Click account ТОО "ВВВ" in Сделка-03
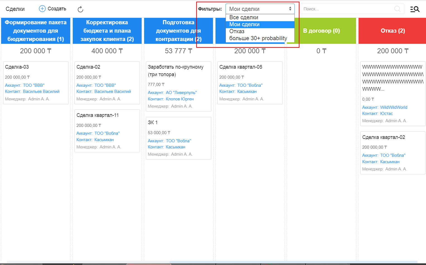The width and height of the screenshot is (426, 265). (34, 85)
